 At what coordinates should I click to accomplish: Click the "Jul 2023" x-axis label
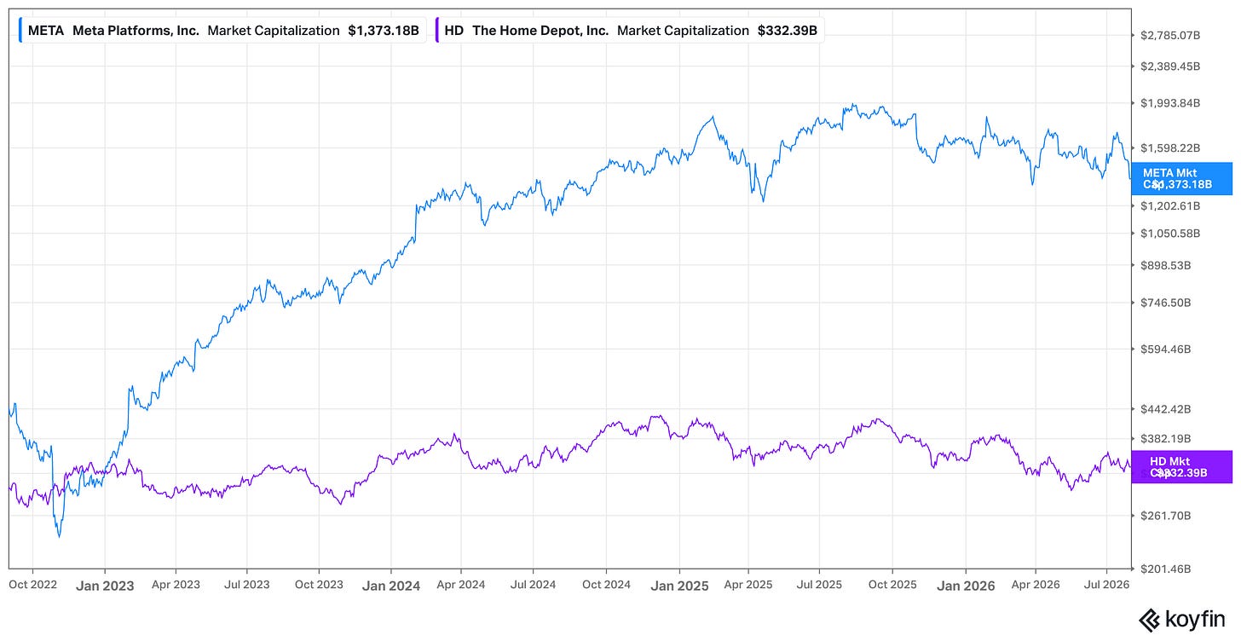pyautogui.click(x=247, y=585)
